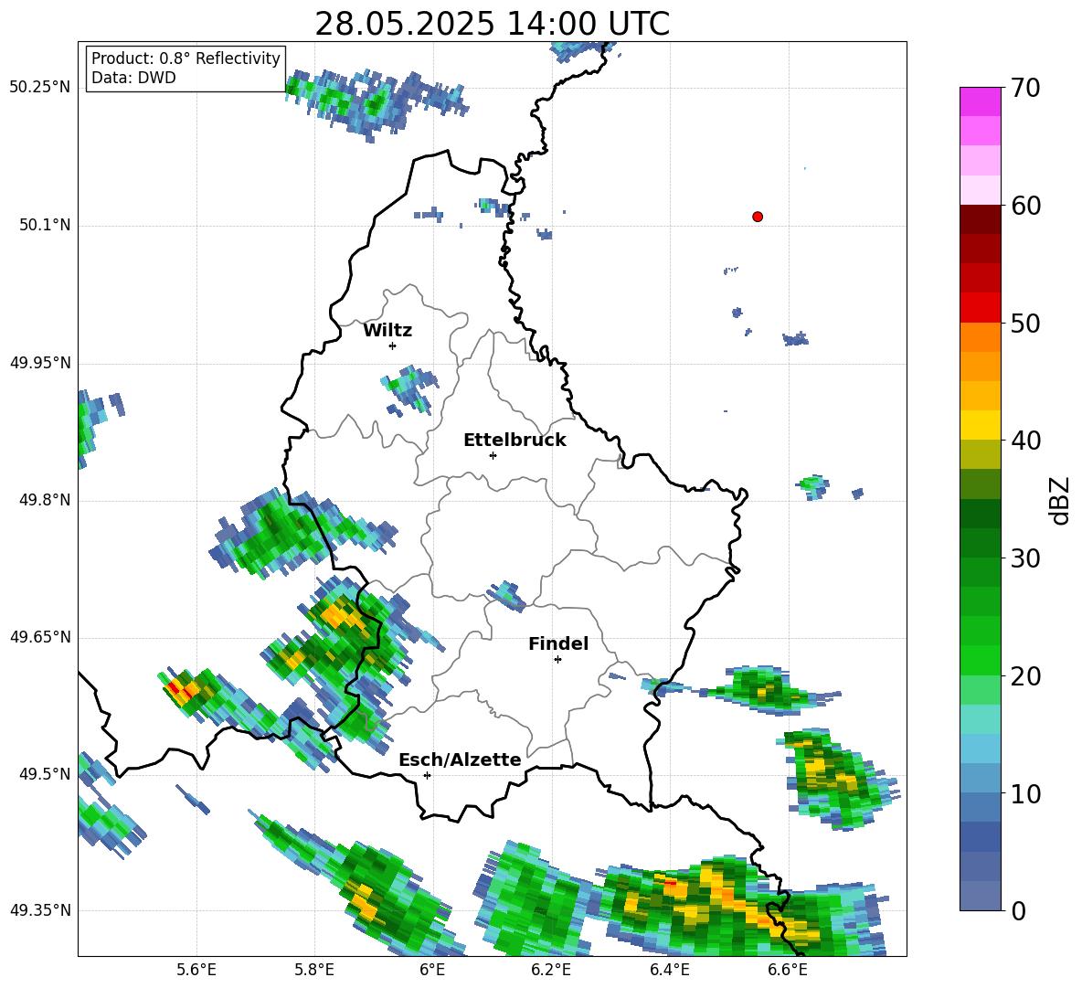
Task: Click the 60 colorbar tick label
Action: tap(1024, 206)
